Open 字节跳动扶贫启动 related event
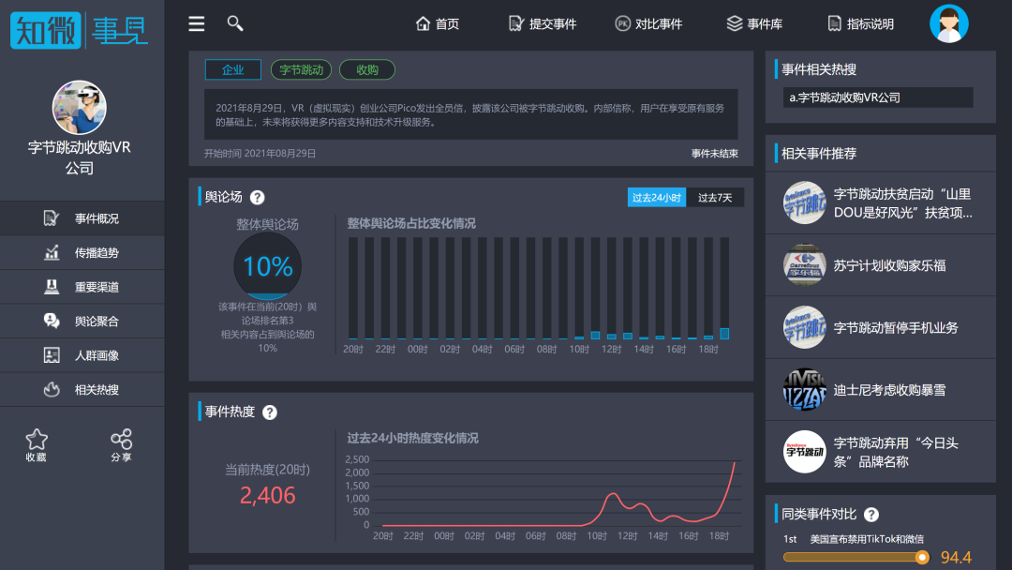Image resolution: width=1012 pixels, height=570 pixels. [x=880, y=202]
